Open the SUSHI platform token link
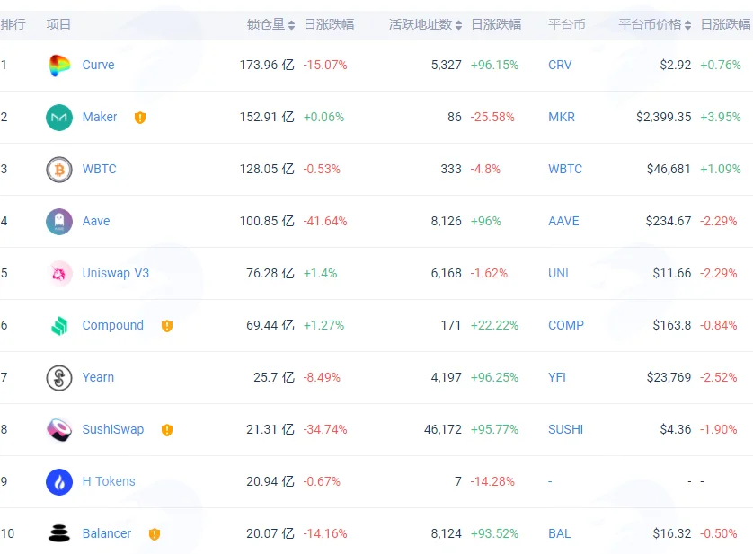The image size is (753, 554). (x=565, y=429)
